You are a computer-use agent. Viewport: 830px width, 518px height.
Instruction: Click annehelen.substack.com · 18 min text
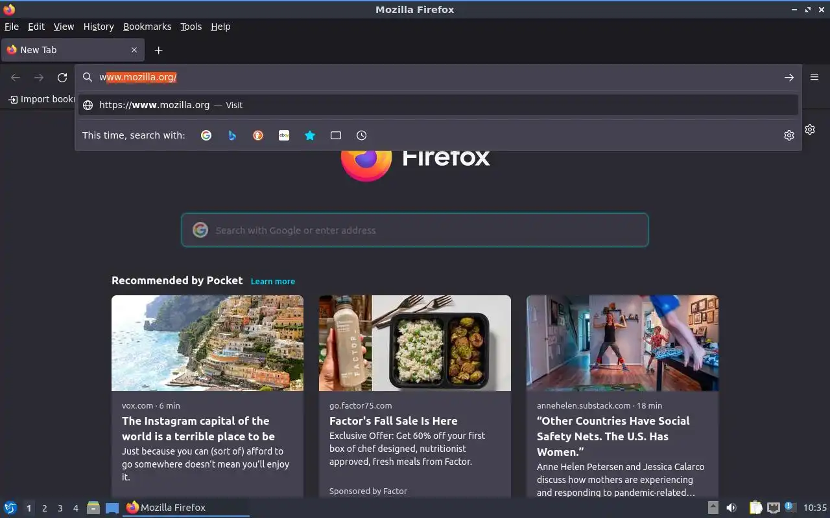pos(599,405)
